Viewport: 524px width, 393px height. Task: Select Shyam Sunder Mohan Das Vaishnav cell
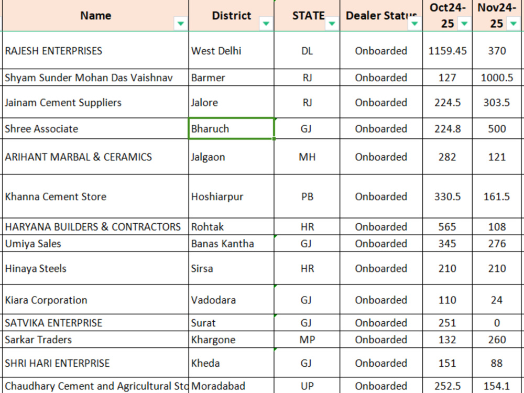[95, 78]
